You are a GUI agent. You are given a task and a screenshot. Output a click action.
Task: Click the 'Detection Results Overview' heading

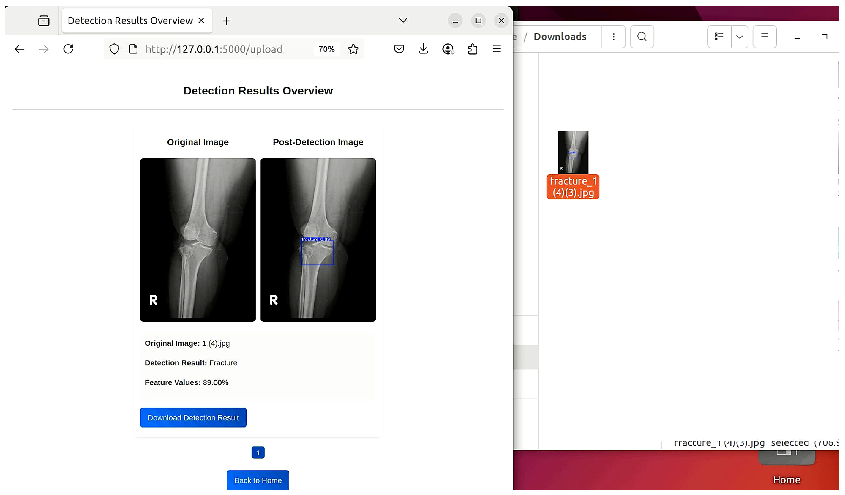tap(258, 91)
